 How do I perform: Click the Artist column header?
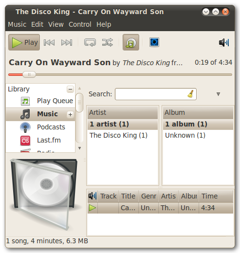tap(123, 112)
